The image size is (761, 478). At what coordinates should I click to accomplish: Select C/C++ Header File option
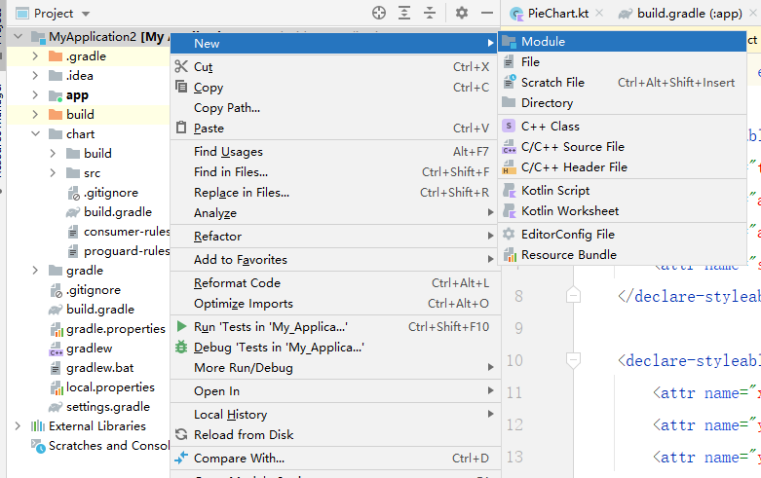click(x=623, y=166)
